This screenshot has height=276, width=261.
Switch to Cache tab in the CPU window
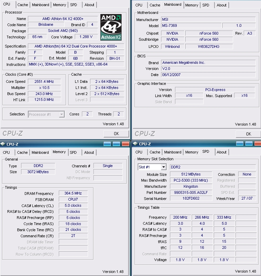point(22,5)
